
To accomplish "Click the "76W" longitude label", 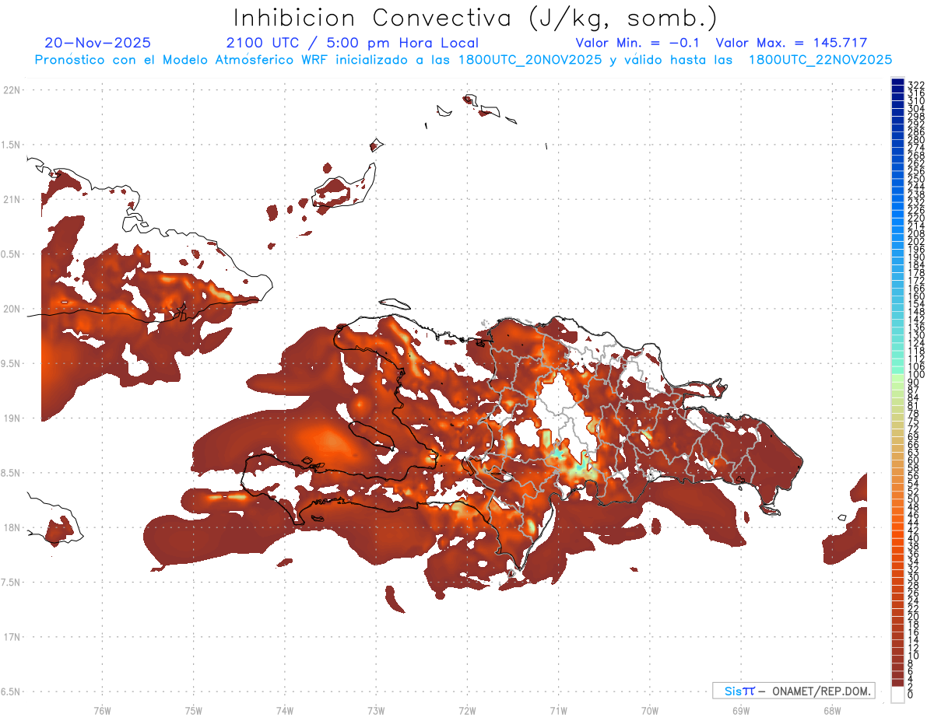I will tap(102, 710).
